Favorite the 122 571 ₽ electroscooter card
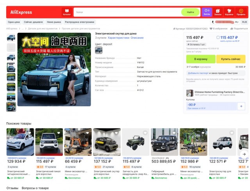 click(x=232, y=133)
